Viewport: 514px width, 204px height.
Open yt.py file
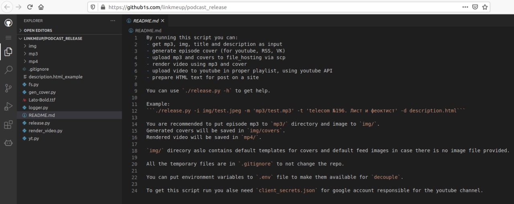(69, 139)
